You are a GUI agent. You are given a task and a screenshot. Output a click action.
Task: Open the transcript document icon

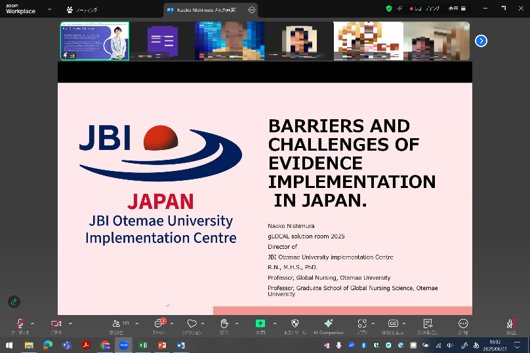coord(428,324)
